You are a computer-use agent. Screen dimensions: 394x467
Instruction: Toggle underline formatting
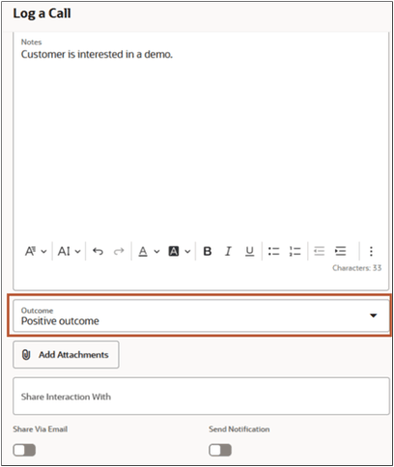click(x=249, y=251)
